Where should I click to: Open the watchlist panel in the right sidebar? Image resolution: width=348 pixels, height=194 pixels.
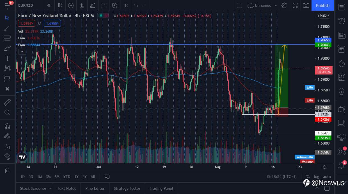[x=341, y=8]
